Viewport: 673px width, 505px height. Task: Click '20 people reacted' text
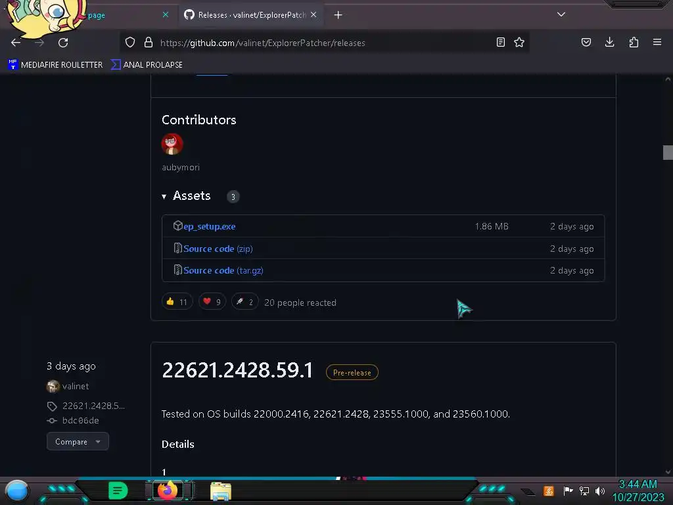point(300,302)
